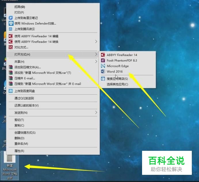Click the Word 2016 icon in the submenu

click(x=103, y=72)
